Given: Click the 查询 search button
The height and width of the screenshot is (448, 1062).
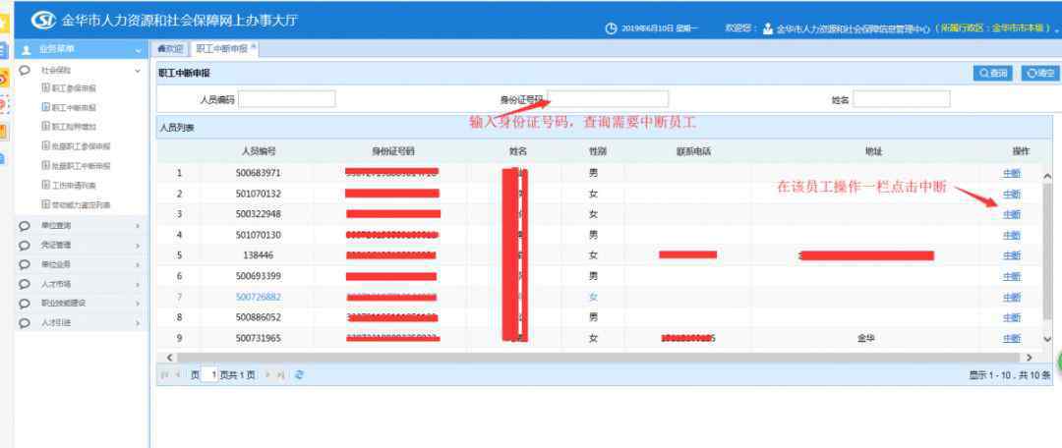Looking at the screenshot, I should pyautogui.click(x=993, y=73).
